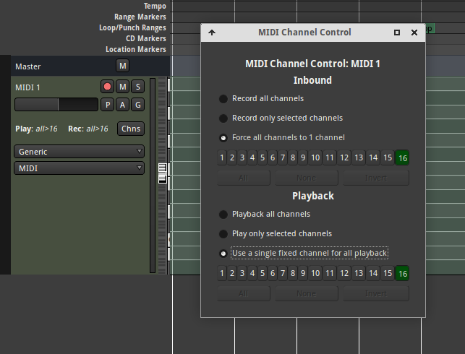Select Record all channels option
The image size is (465, 354).
point(223,99)
